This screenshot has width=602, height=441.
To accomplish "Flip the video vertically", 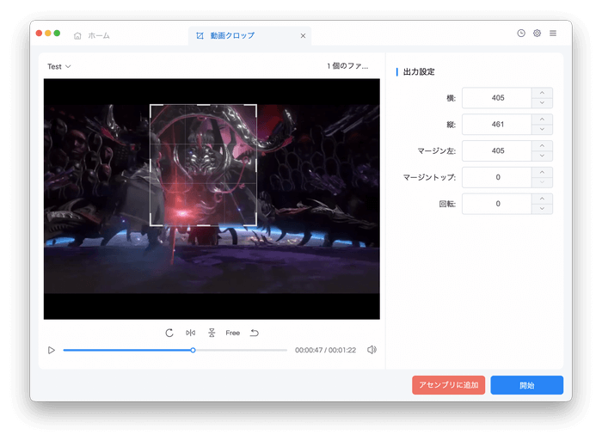I will 212,333.
